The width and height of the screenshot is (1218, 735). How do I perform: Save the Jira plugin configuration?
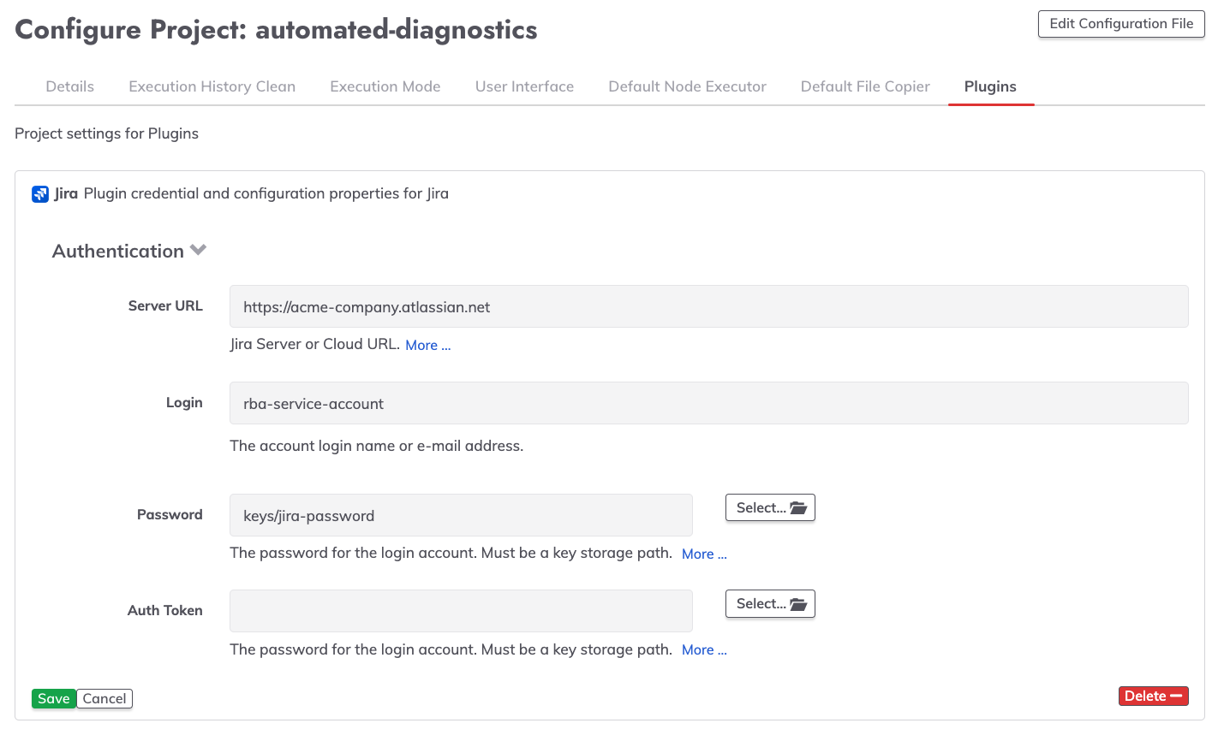(54, 698)
